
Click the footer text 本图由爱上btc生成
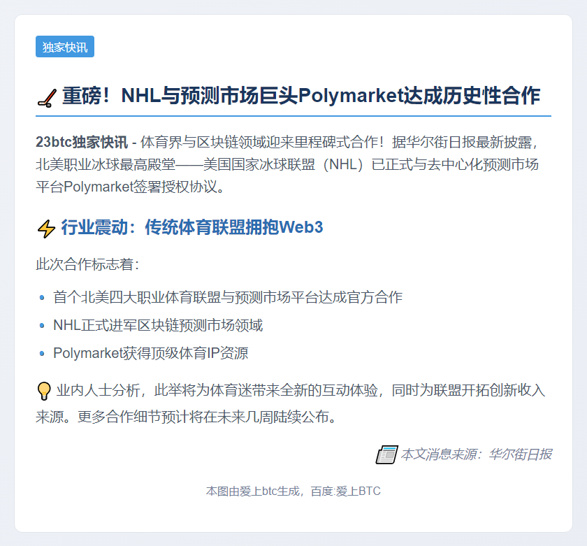tap(254, 491)
